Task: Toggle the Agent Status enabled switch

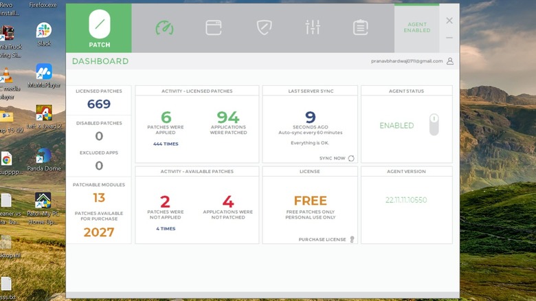Action: [x=434, y=125]
